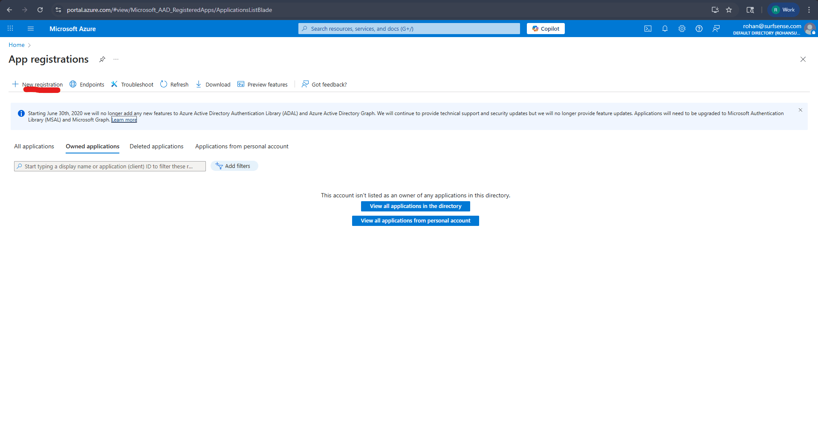Pin the App registrations blade

[x=102, y=60]
